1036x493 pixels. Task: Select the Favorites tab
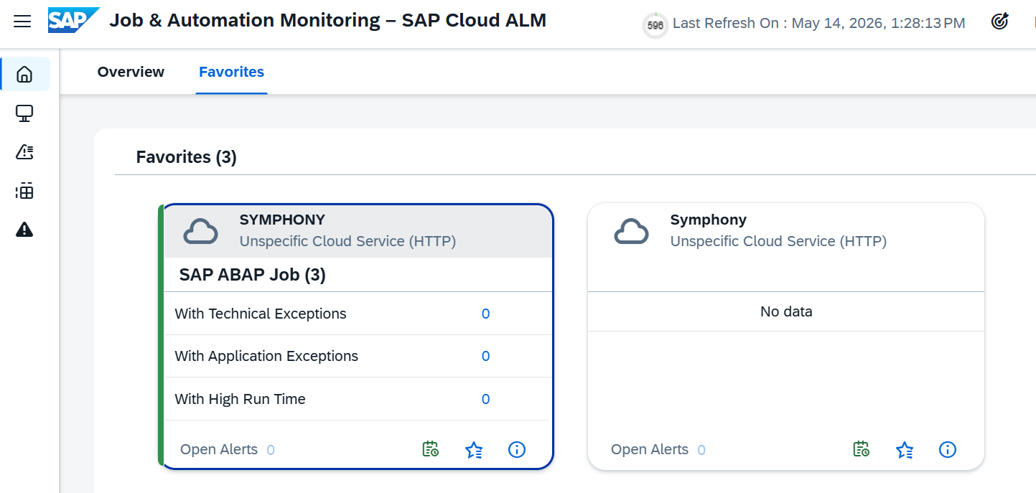(x=231, y=72)
